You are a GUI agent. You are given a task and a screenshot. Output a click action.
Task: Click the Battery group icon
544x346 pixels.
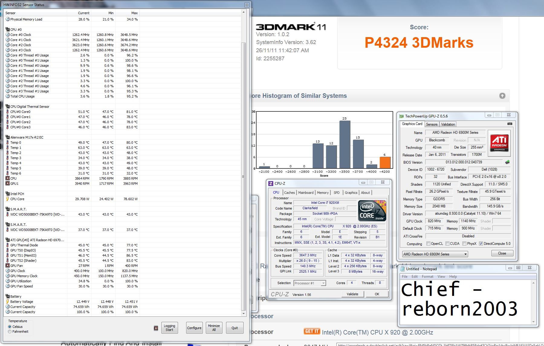pos(8,296)
